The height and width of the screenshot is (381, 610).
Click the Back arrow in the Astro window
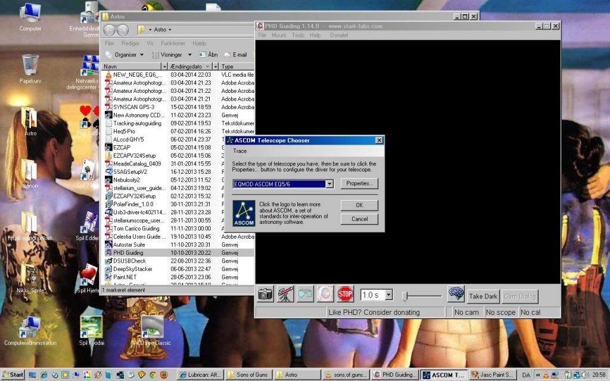pyautogui.click(x=110, y=30)
